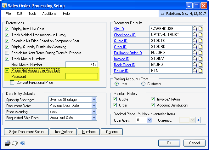Open the Quantity Shortage dropdown
209x150 pixels.
click(x=94, y=100)
